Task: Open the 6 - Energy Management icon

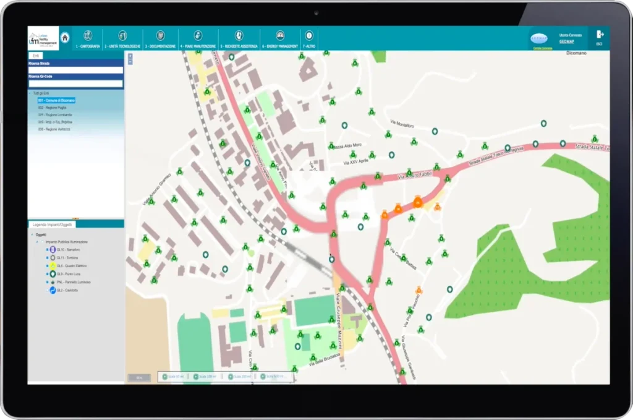Action: pyautogui.click(x=280, y=35)
